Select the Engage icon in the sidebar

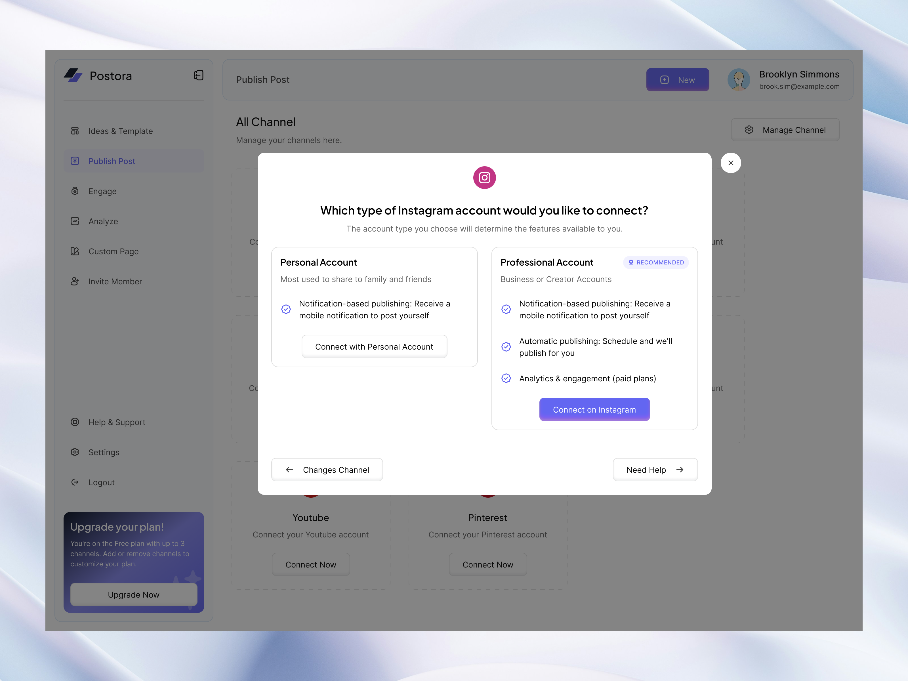[75, 191]
